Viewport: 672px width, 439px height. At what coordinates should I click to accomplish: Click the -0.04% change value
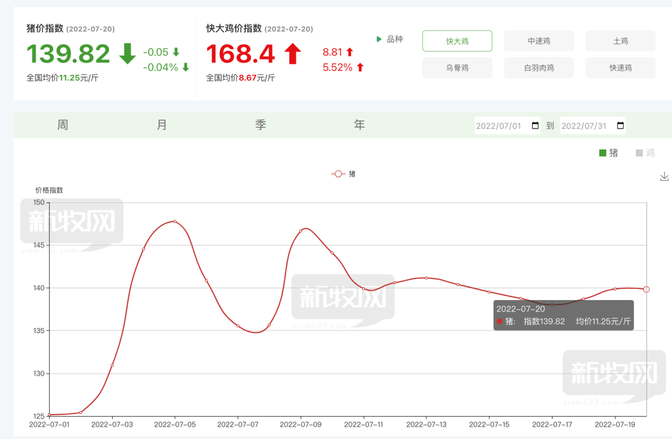click(x=161, y=67)
